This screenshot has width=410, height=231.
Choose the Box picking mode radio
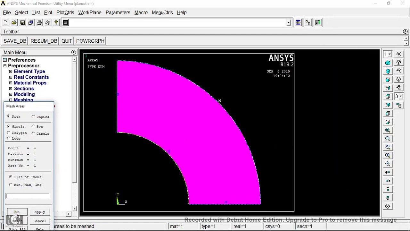pos(33,126)
